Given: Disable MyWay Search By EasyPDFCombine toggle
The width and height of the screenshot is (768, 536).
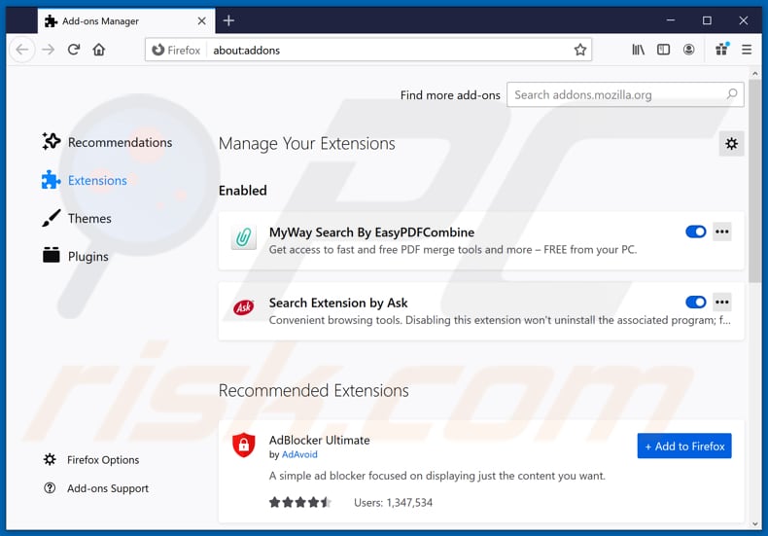Looking at the screenshot, I should [695, 232].
